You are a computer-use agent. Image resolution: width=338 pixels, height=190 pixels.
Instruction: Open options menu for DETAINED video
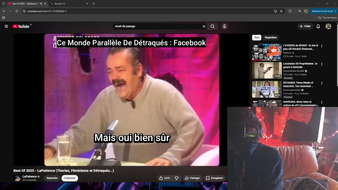[x=322, y=83]
